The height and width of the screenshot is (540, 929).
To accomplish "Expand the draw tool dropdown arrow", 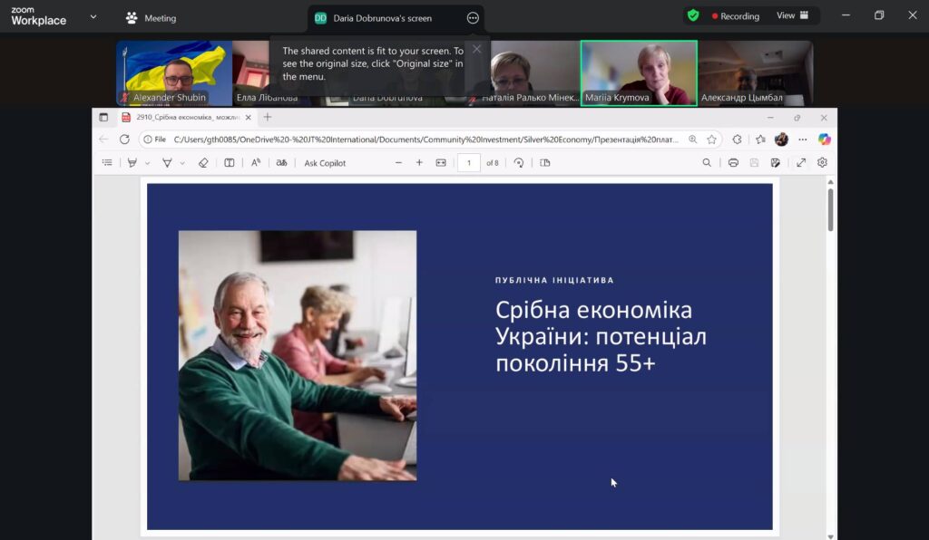I will (x=182, y=164).
